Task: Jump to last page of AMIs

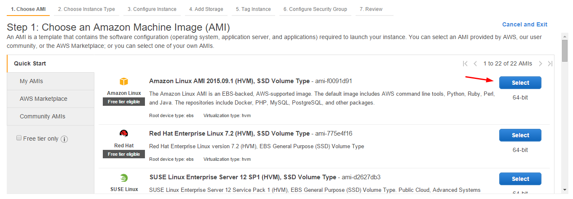Action: (x=550, y=64)
